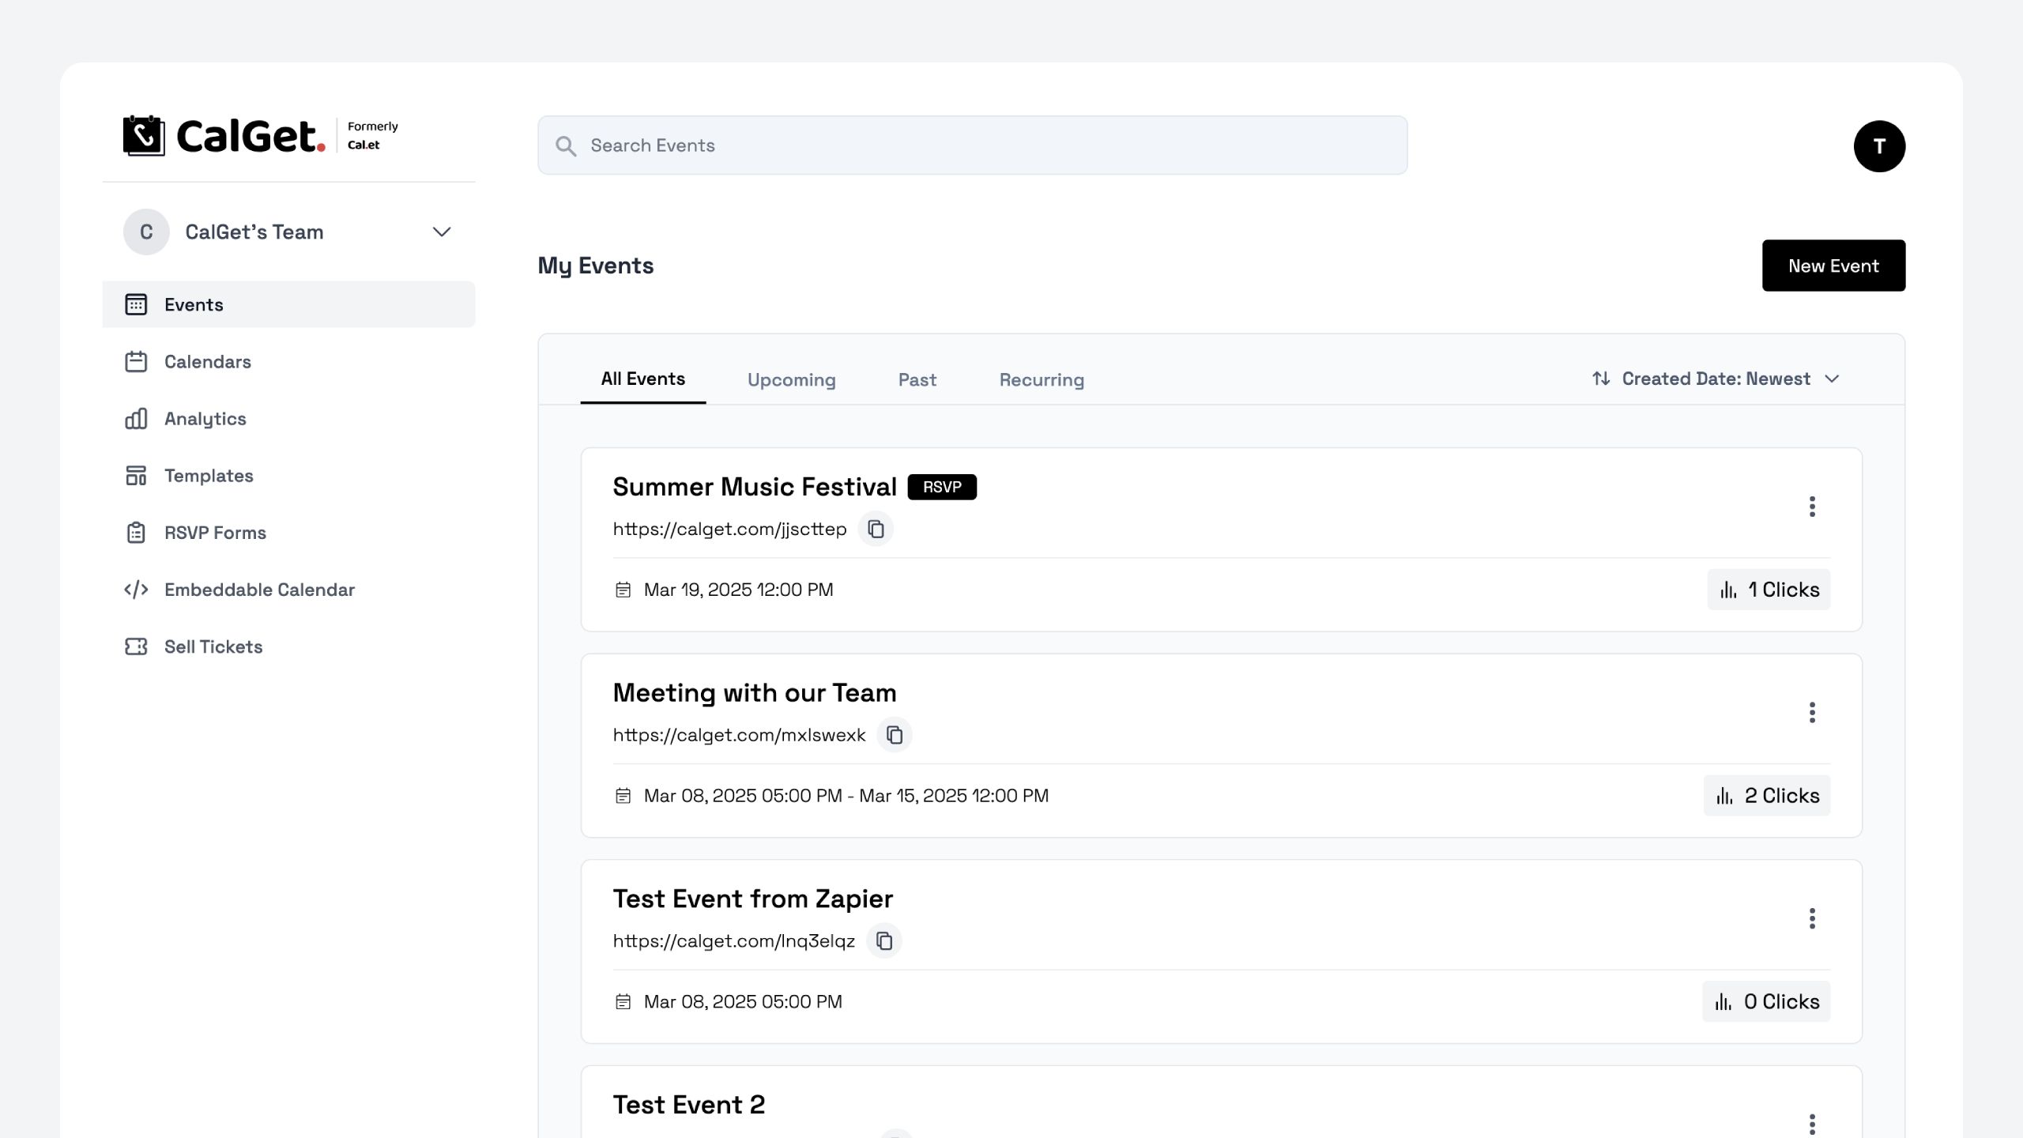2023x1138 pixels.
Task: Expand the CalGet's Team switcher
Action: 442,232
